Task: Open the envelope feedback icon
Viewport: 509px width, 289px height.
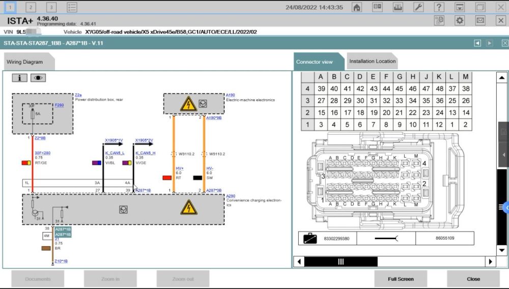Action: pos(480,21)
